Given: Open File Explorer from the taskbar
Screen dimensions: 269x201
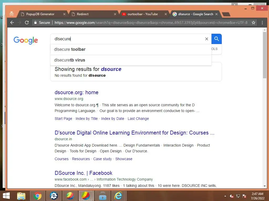Looking at the screenshot, I should tap(21, 196).
